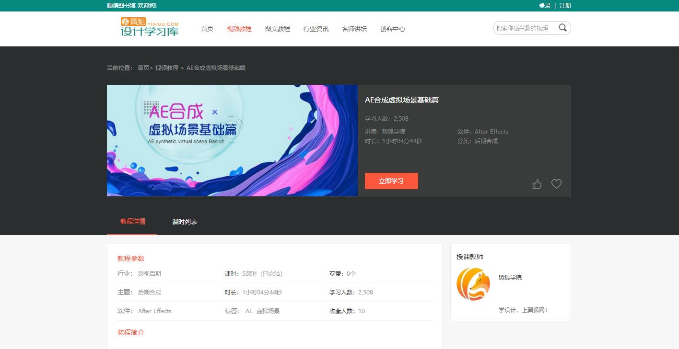This screenshot has height=349, width=679.
Task: Click 视频教程 in the breadcrumb
Action: coord(167,68)
